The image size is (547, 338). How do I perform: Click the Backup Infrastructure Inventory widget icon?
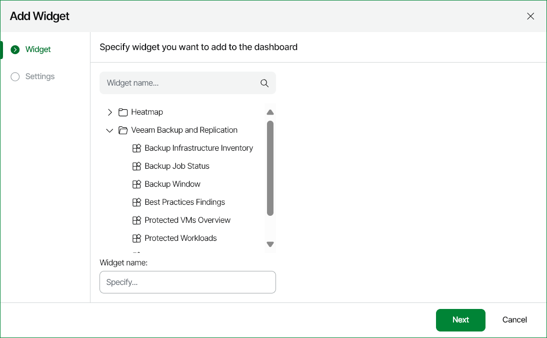coord(137,148)
